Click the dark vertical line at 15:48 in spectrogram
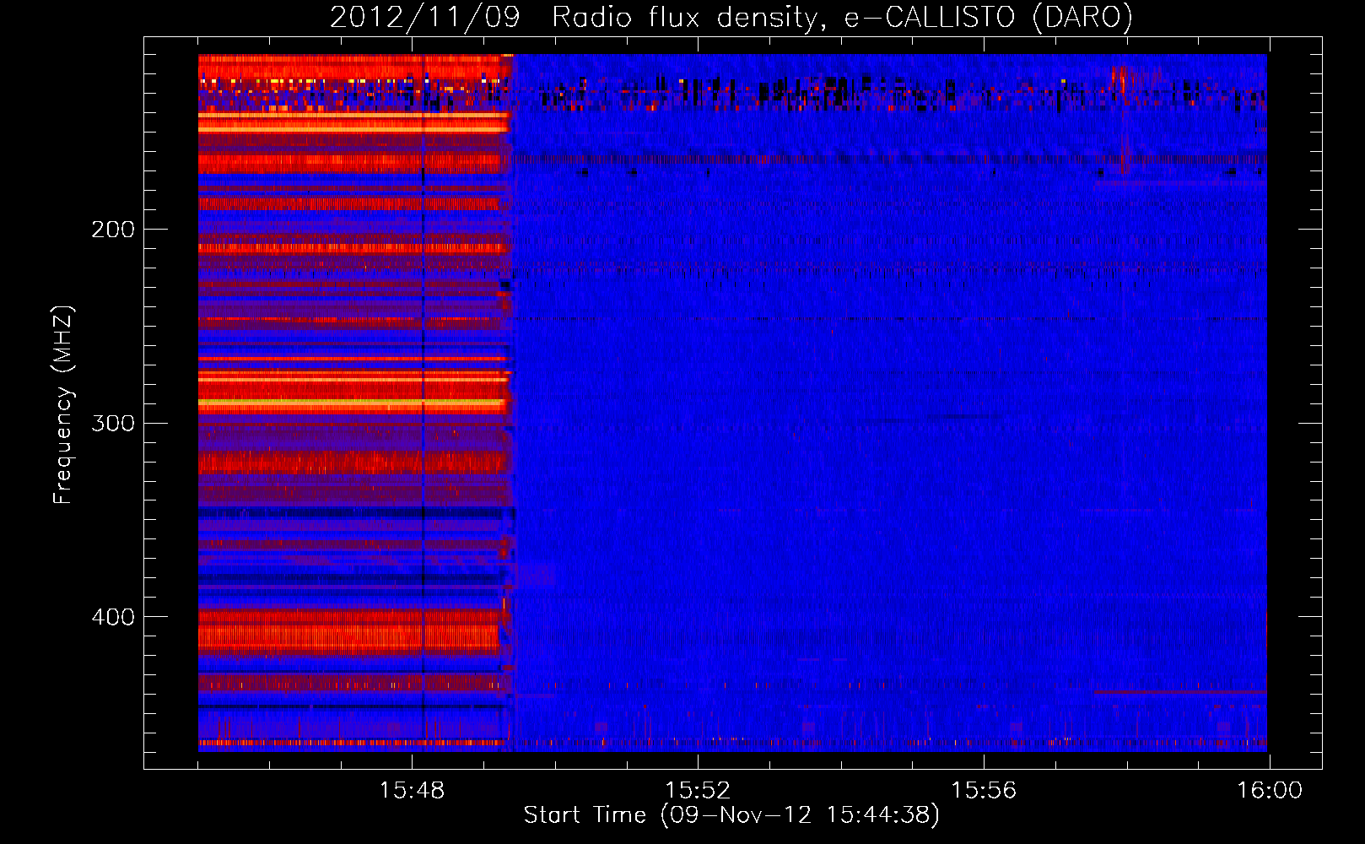Screen dimensions: 1365x844 (423, 403)
